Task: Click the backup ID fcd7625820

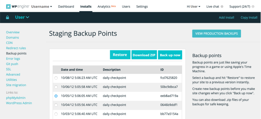Action: point(169,78)
